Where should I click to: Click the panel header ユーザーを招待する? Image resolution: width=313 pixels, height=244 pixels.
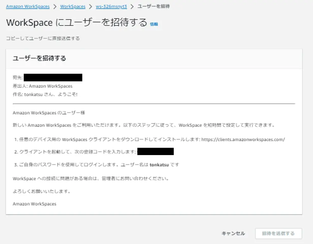[39, 58]
